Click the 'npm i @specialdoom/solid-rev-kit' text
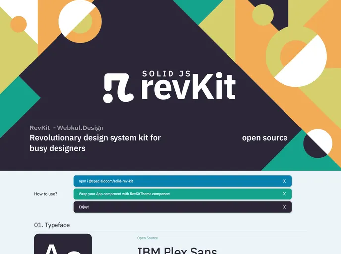 point(106,181)
